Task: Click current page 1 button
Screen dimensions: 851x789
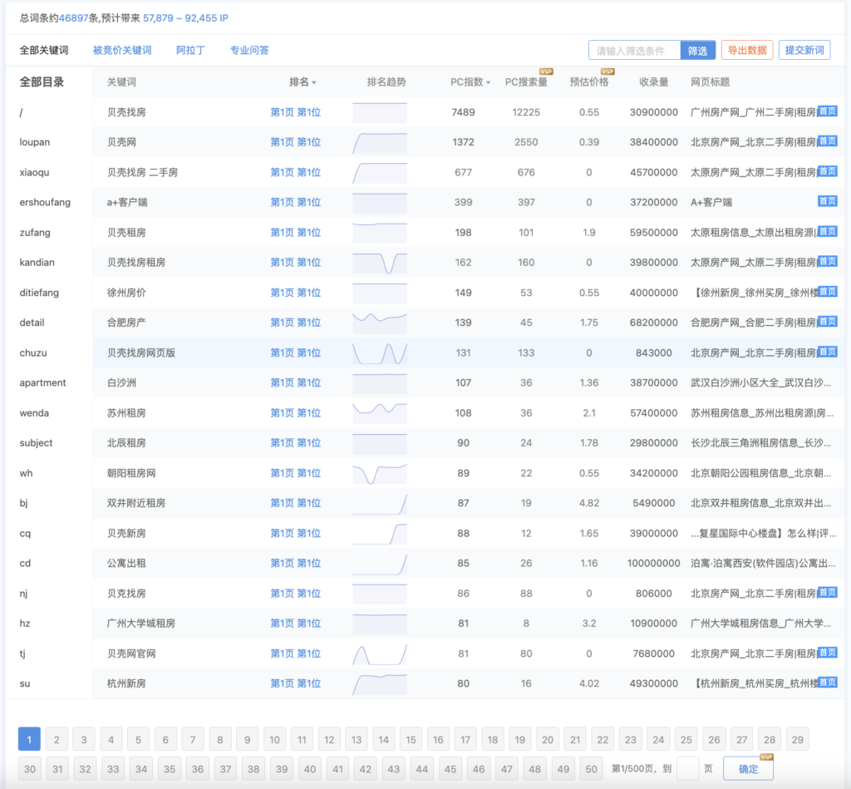Action: coord(29,739)
